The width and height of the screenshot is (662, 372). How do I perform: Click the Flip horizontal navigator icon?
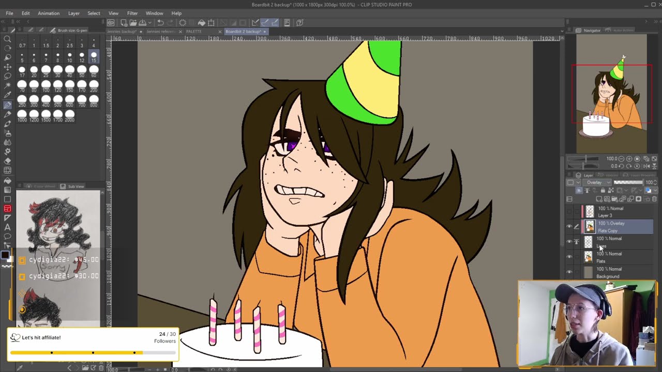click(646, 166)
